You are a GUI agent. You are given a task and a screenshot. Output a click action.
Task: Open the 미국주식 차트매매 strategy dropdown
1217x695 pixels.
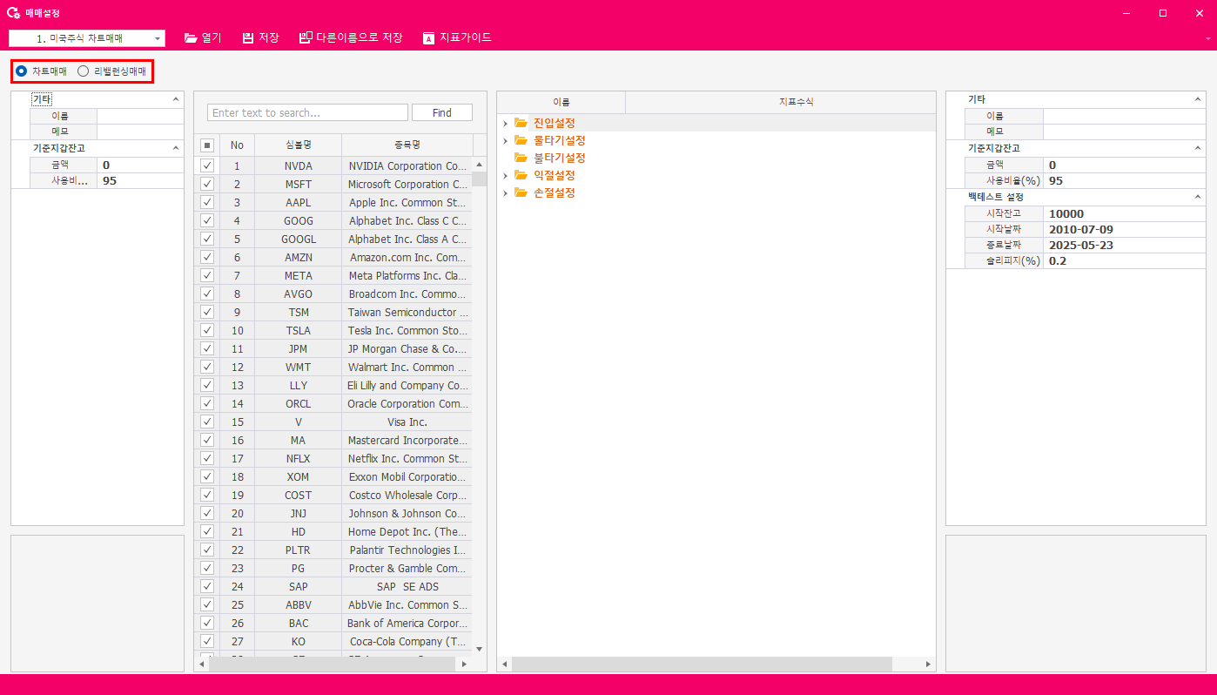(x=158, y=38)
